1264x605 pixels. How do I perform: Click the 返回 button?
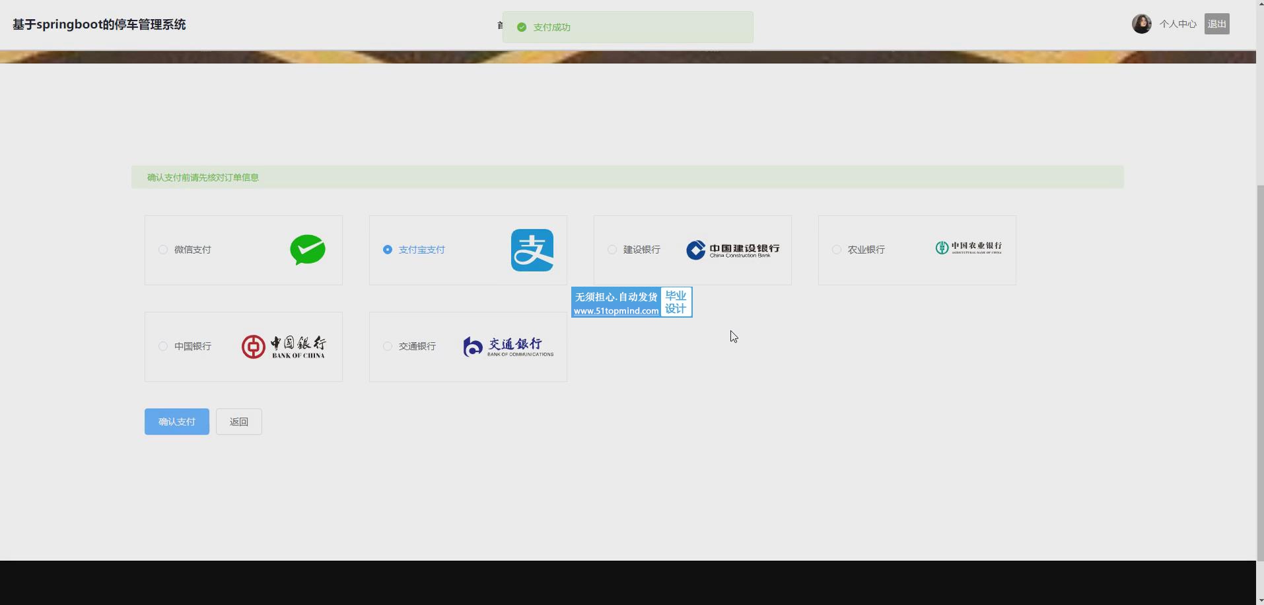click(x=239, y=421)
